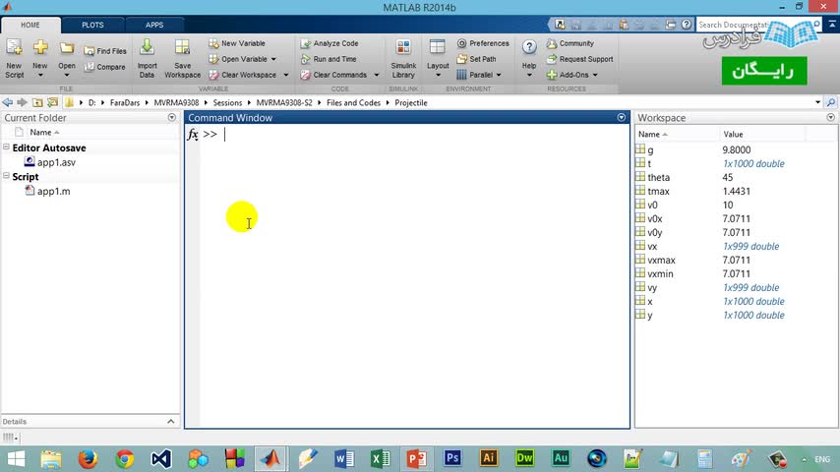Click Save Workspace
Screen dimensions: 840x472
pyautogui.click(x=182, y=59)
